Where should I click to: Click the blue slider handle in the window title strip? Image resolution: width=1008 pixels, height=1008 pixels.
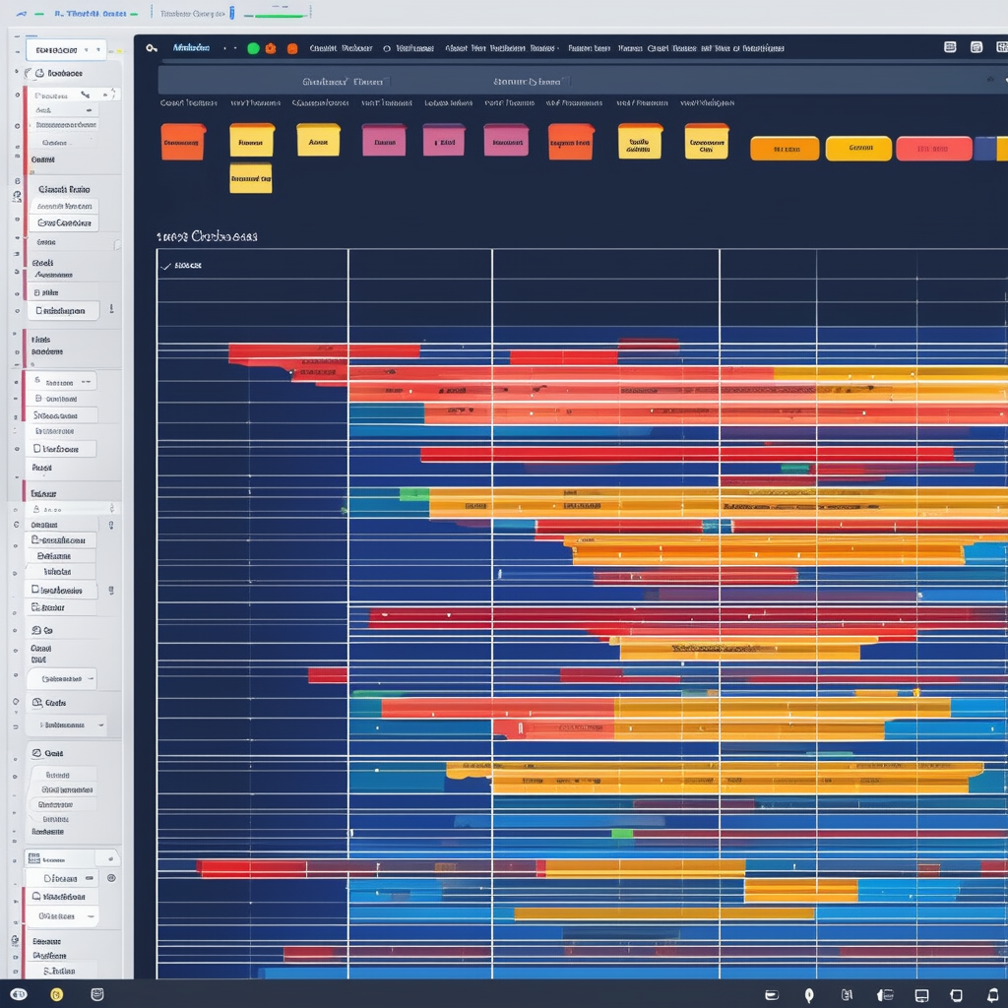tap(232, 13)
